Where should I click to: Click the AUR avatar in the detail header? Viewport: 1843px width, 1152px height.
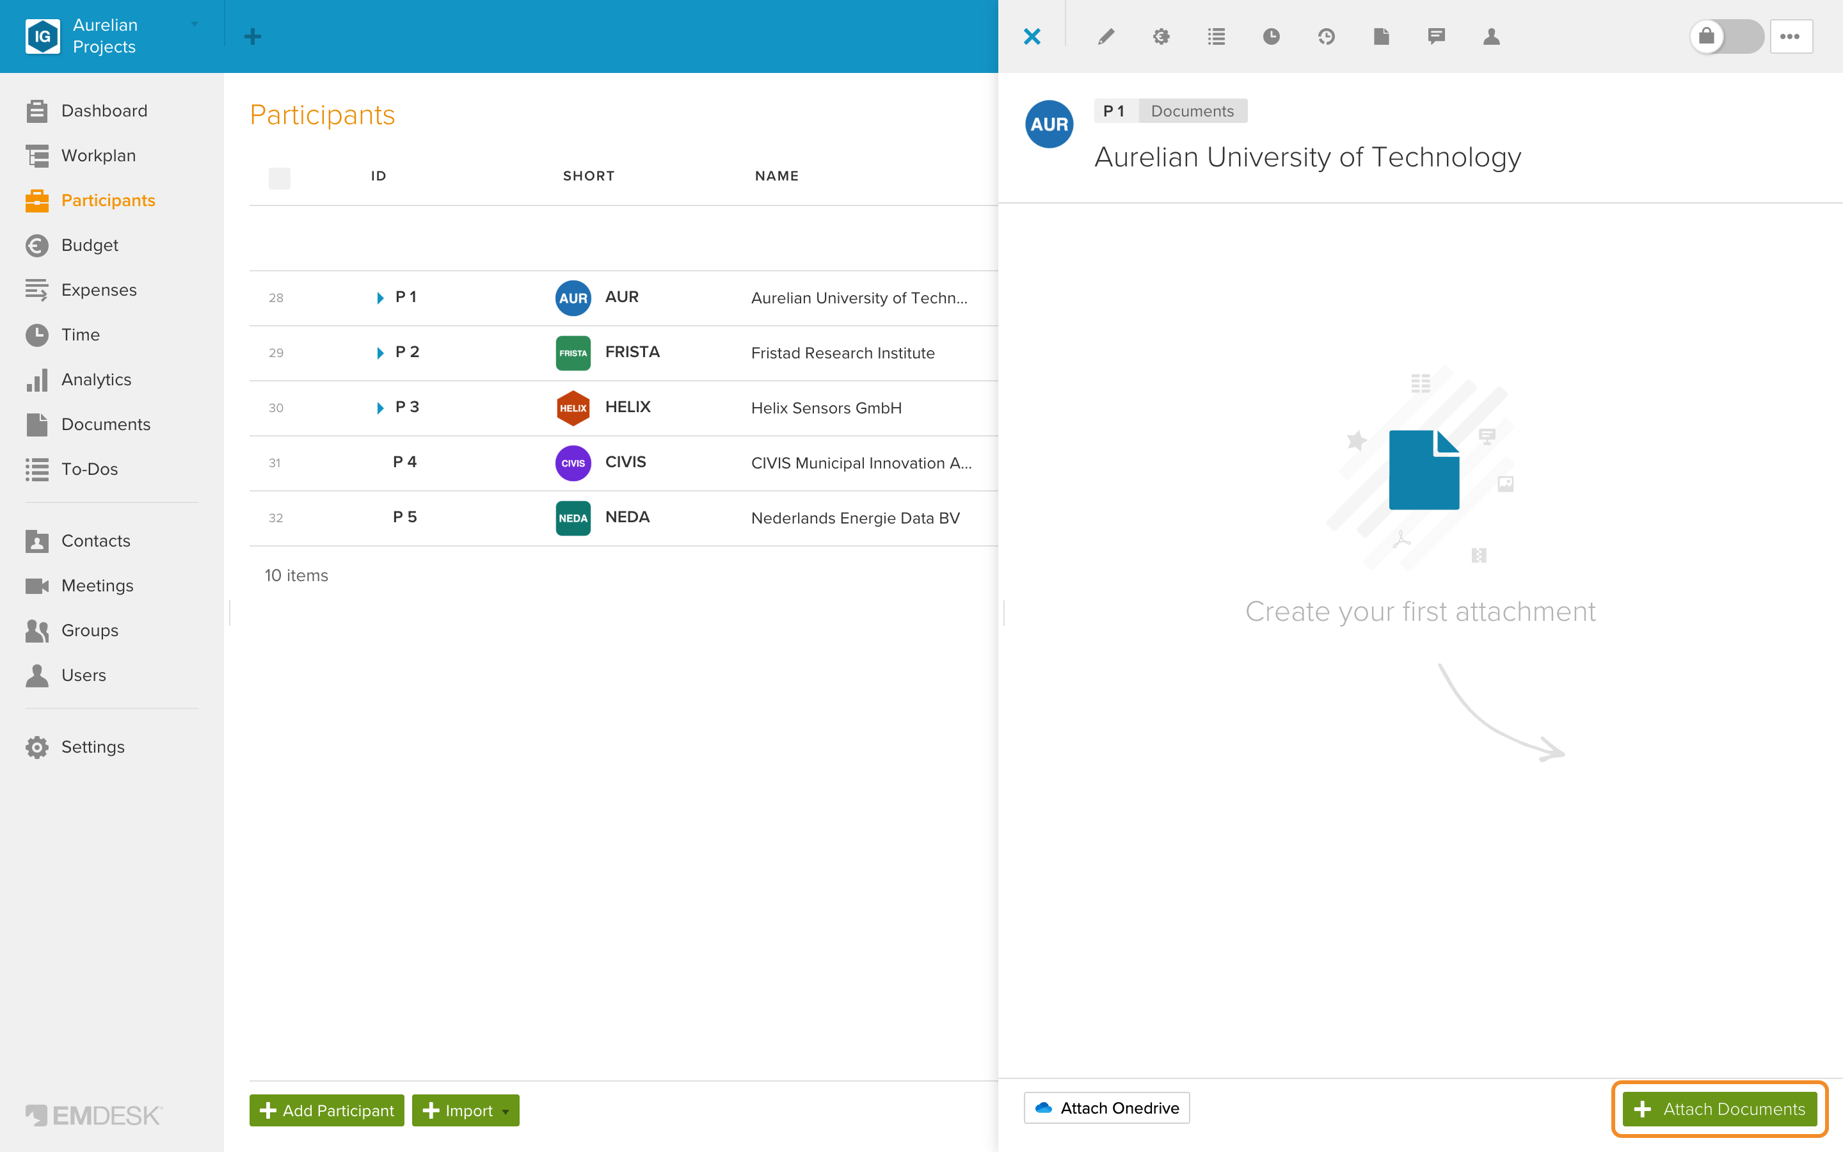coord(1049,124)
